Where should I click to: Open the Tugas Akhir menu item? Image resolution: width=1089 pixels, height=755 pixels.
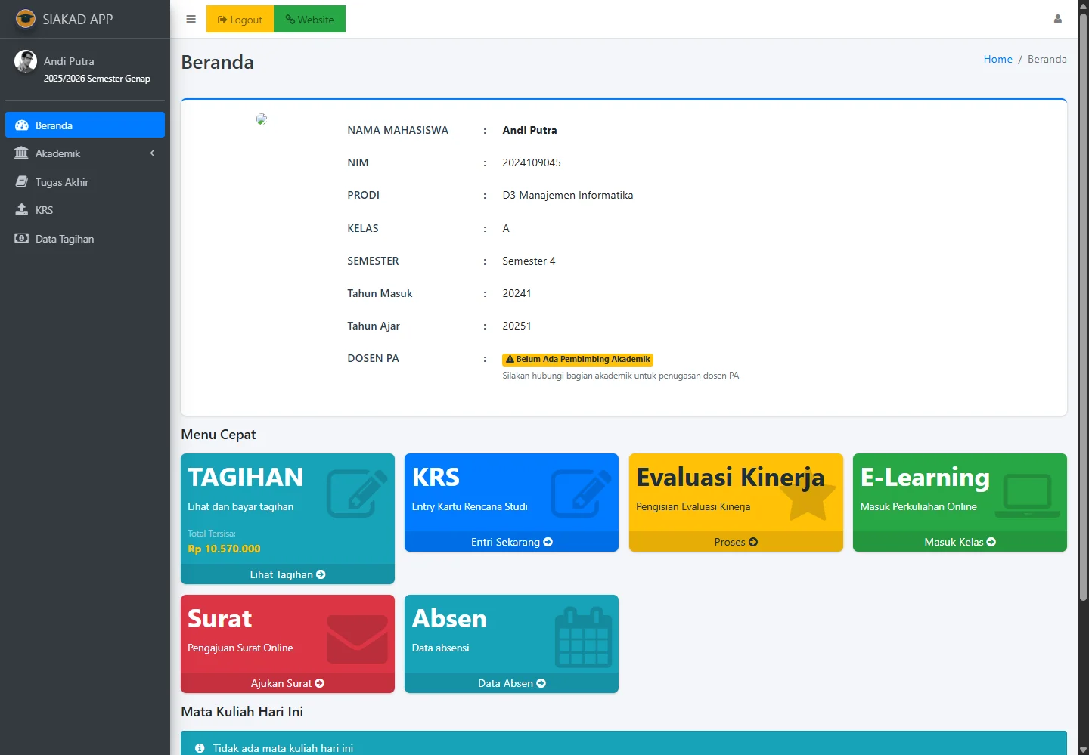point(62,182)
